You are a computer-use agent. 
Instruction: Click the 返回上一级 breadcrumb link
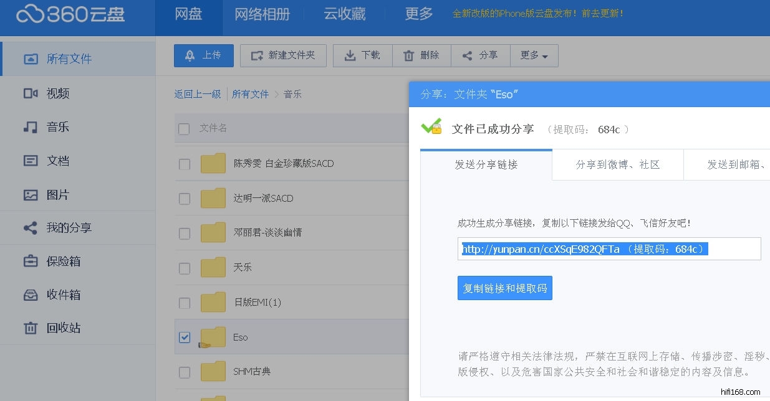[198, 94]
